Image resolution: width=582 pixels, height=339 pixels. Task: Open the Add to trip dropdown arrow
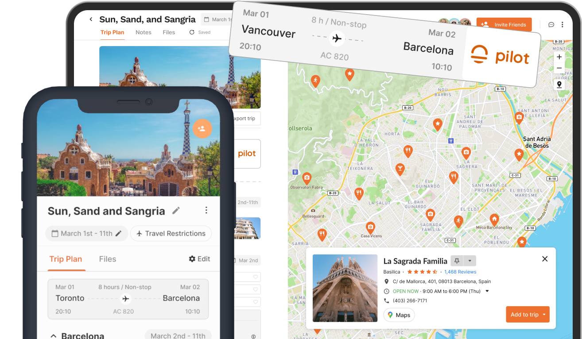[x=544, y=315]
